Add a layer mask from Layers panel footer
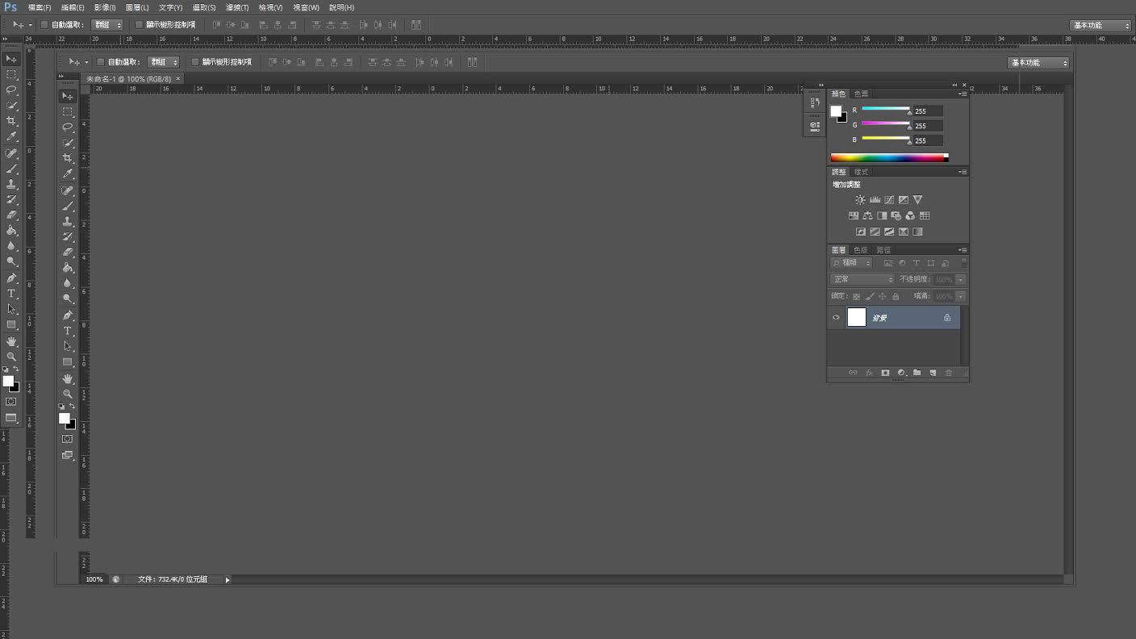Screen dimensions: 1136x639 pyautogui.click(x=885, y=373)
